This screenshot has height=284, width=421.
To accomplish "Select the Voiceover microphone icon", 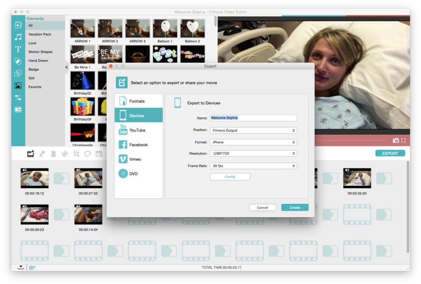I will [43, 154].
